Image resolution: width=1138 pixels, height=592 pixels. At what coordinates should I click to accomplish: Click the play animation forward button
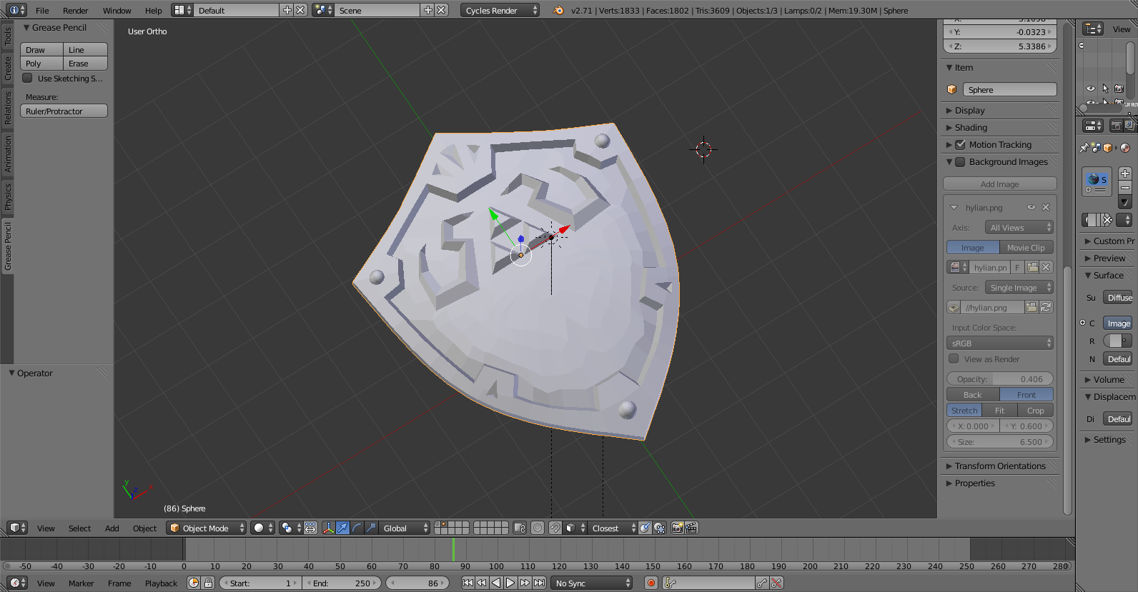pyautogui.click(x=510, y=583)
